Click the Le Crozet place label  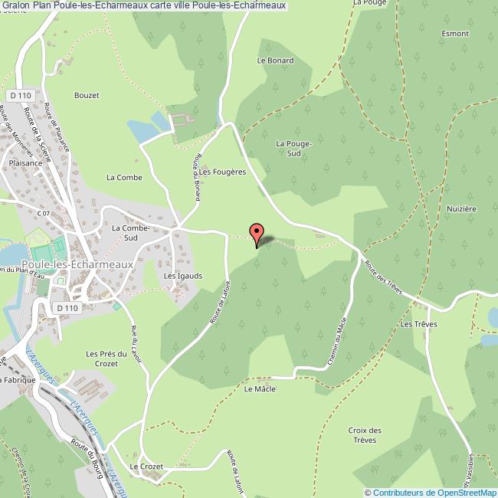(x=146, y=467)
